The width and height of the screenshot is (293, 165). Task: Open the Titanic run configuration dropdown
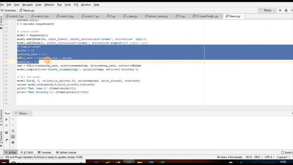point(267,10)
